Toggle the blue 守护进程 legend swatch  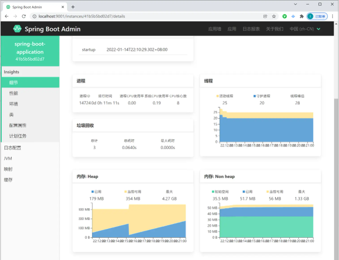tap(255, 96)
